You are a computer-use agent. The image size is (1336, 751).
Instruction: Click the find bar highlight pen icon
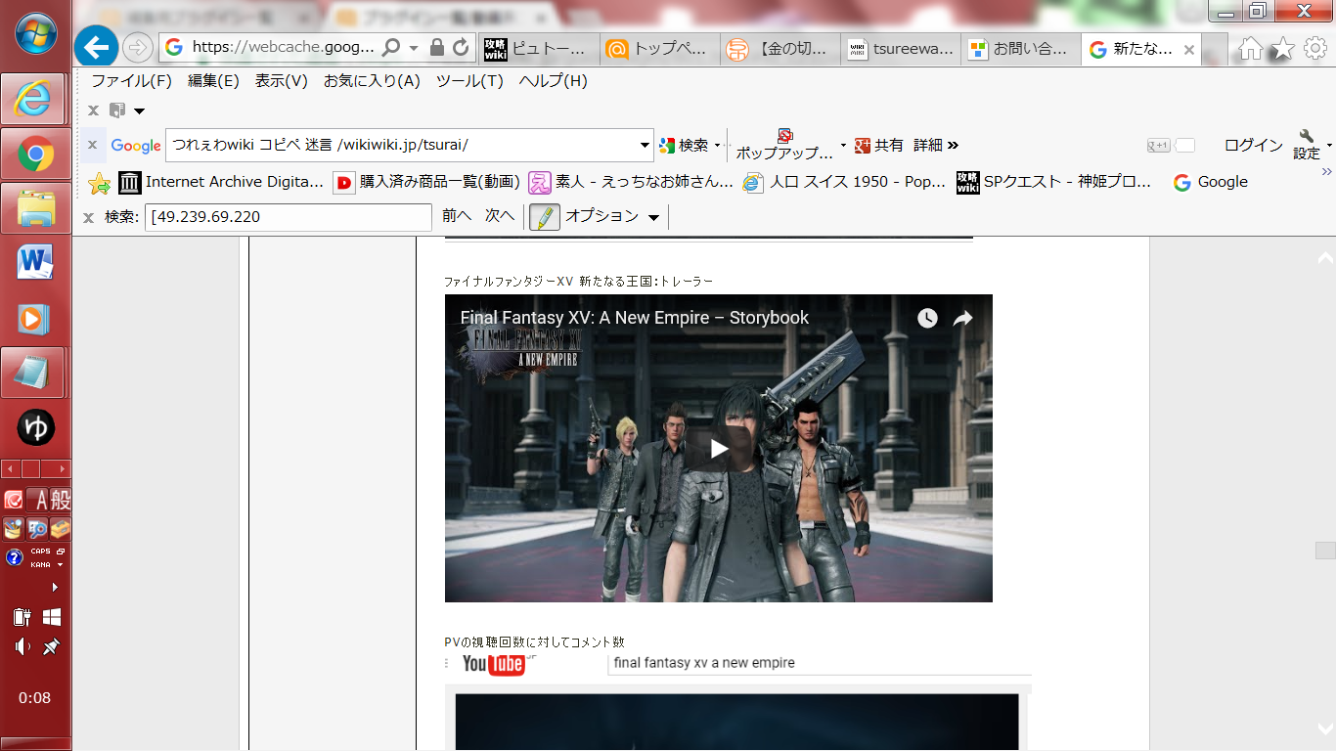tap(545, 216)
